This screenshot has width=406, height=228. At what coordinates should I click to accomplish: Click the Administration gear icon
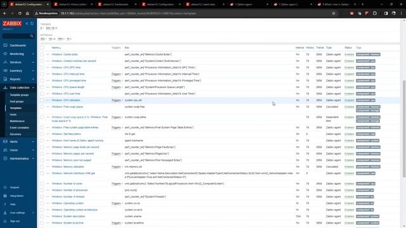point(5,158)
